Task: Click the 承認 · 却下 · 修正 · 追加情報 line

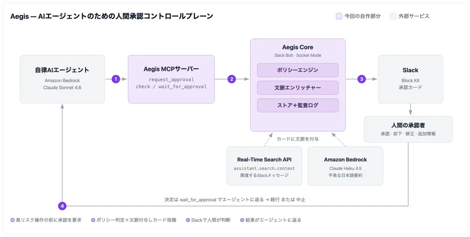Action: [x=408, y=134]
